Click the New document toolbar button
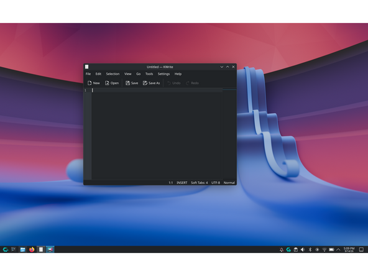 [93, 83]
